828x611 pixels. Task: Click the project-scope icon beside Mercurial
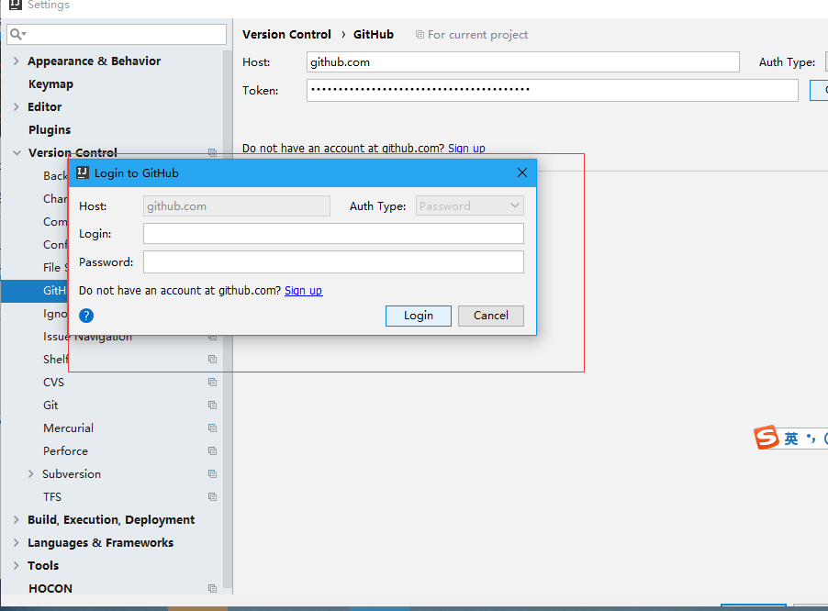212,428
